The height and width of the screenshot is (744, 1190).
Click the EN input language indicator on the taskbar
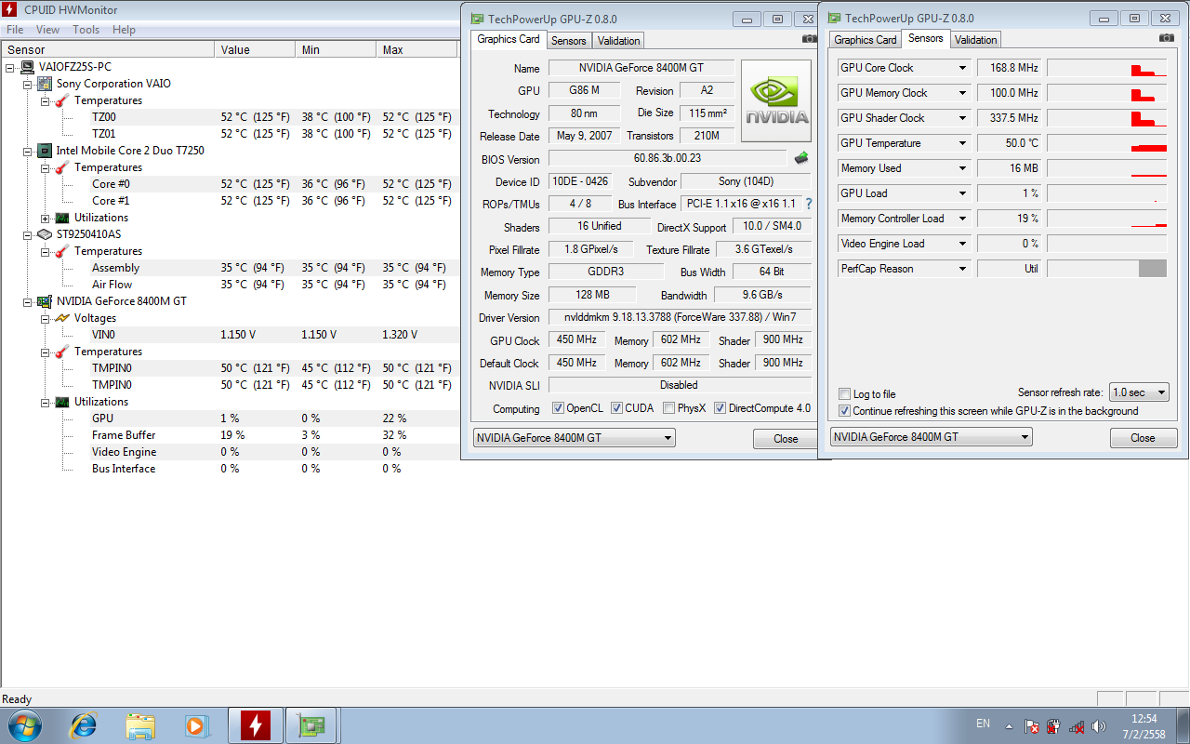(984, 724)
